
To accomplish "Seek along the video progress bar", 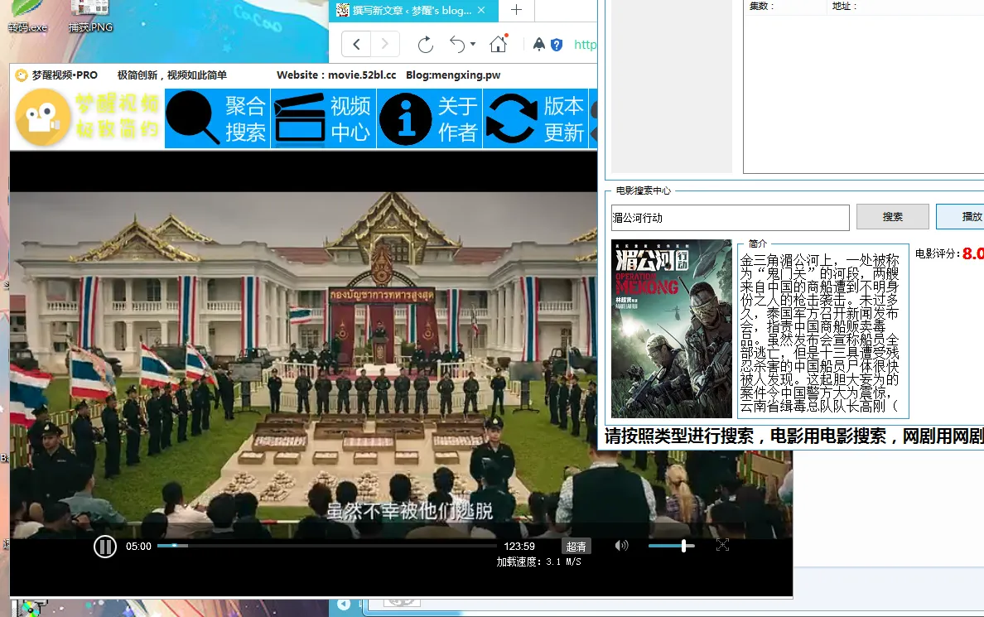I will pos(326,546).
